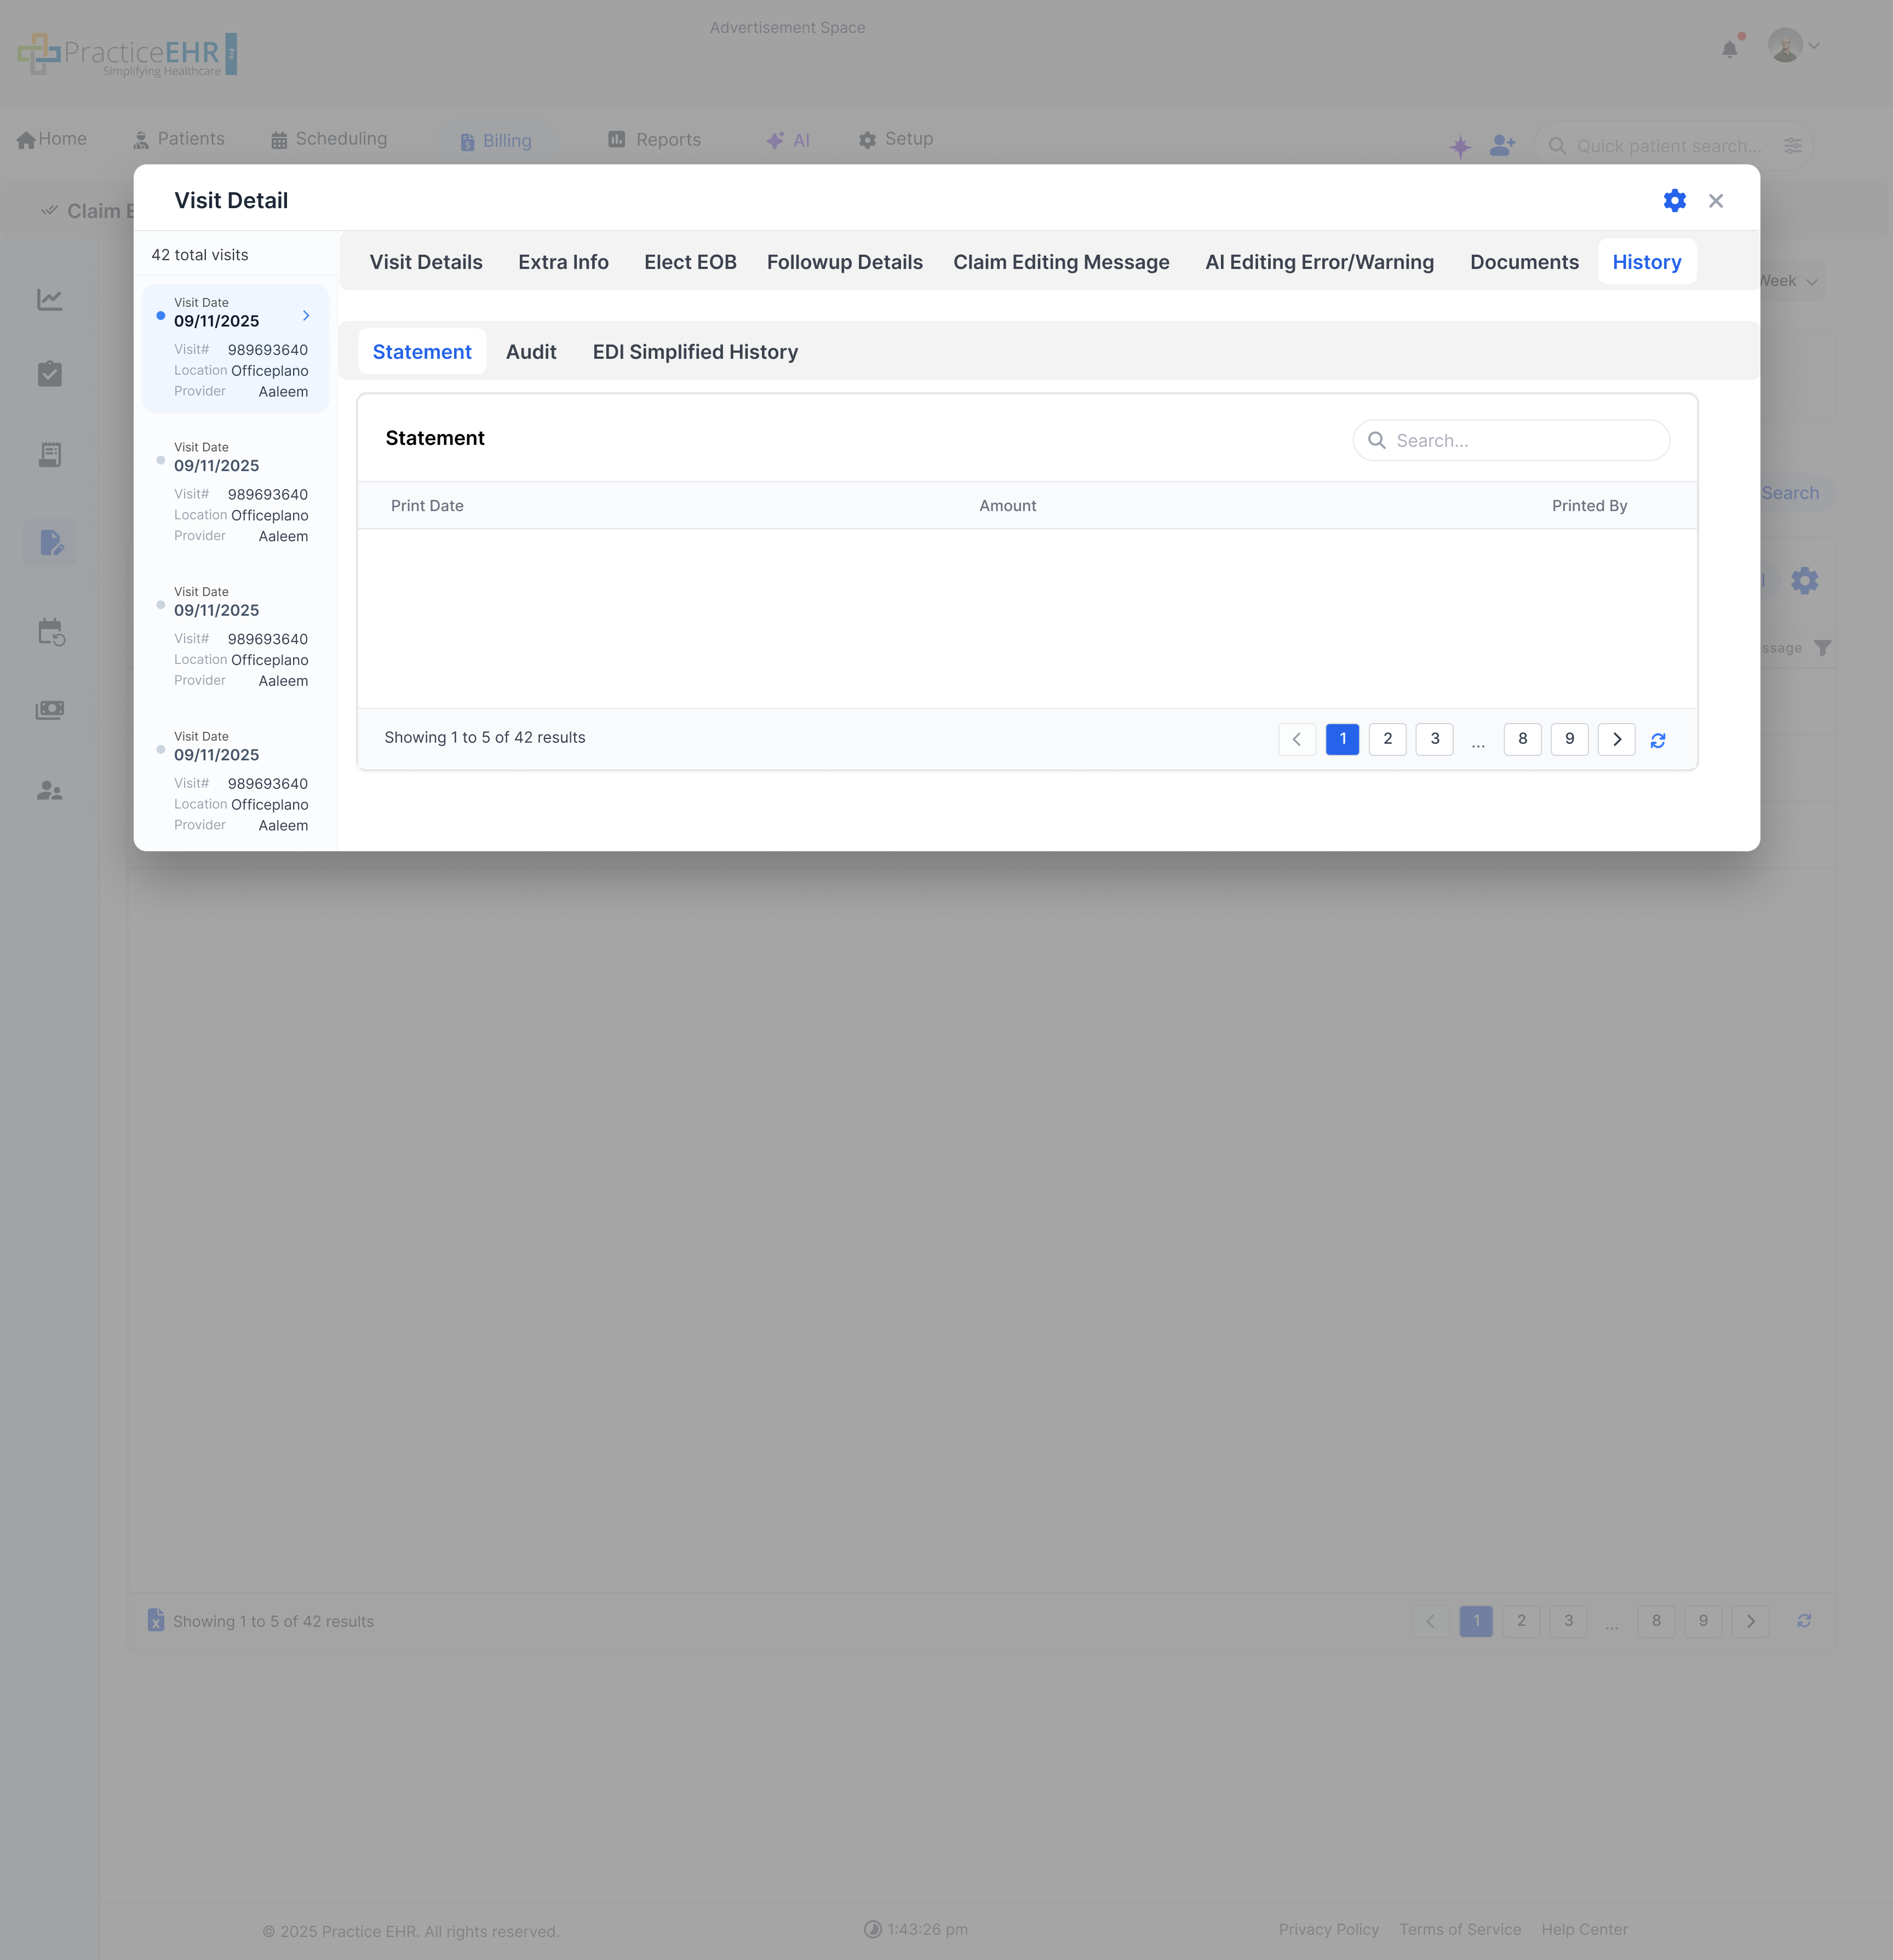Click the Statement search magnifier icon
The image size is (1893, 1960).
(1377, 441)
